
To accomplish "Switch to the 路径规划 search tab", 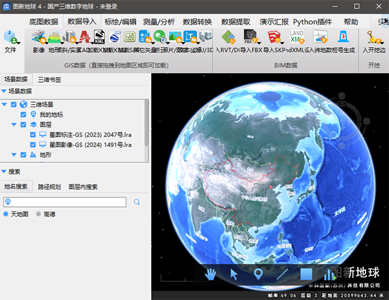I will tap(49, 187).
